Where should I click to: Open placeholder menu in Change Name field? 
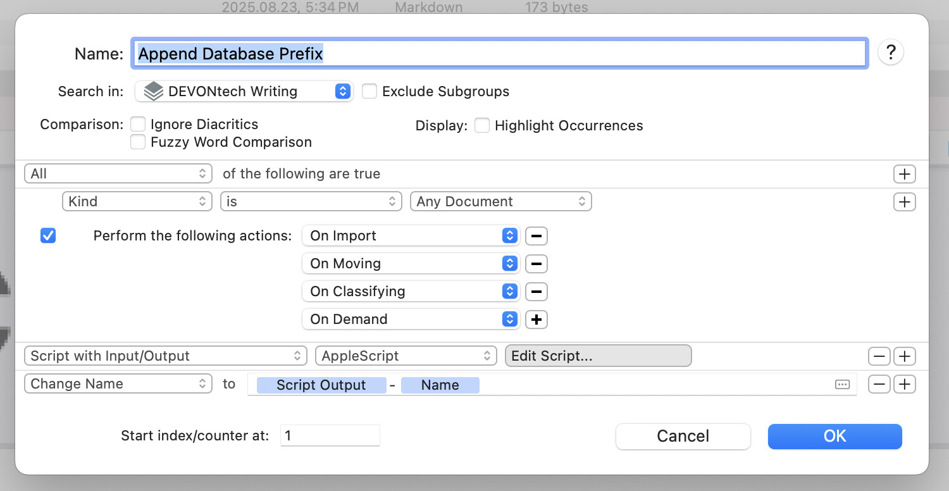click(x=842, y=385)
